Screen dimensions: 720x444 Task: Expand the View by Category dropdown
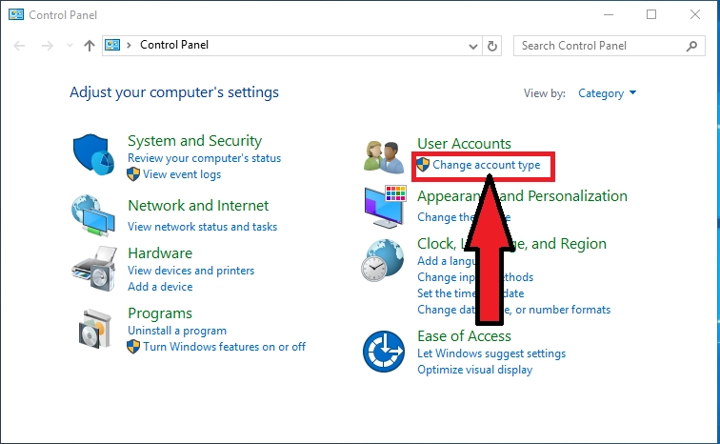[x=607, y=93]
